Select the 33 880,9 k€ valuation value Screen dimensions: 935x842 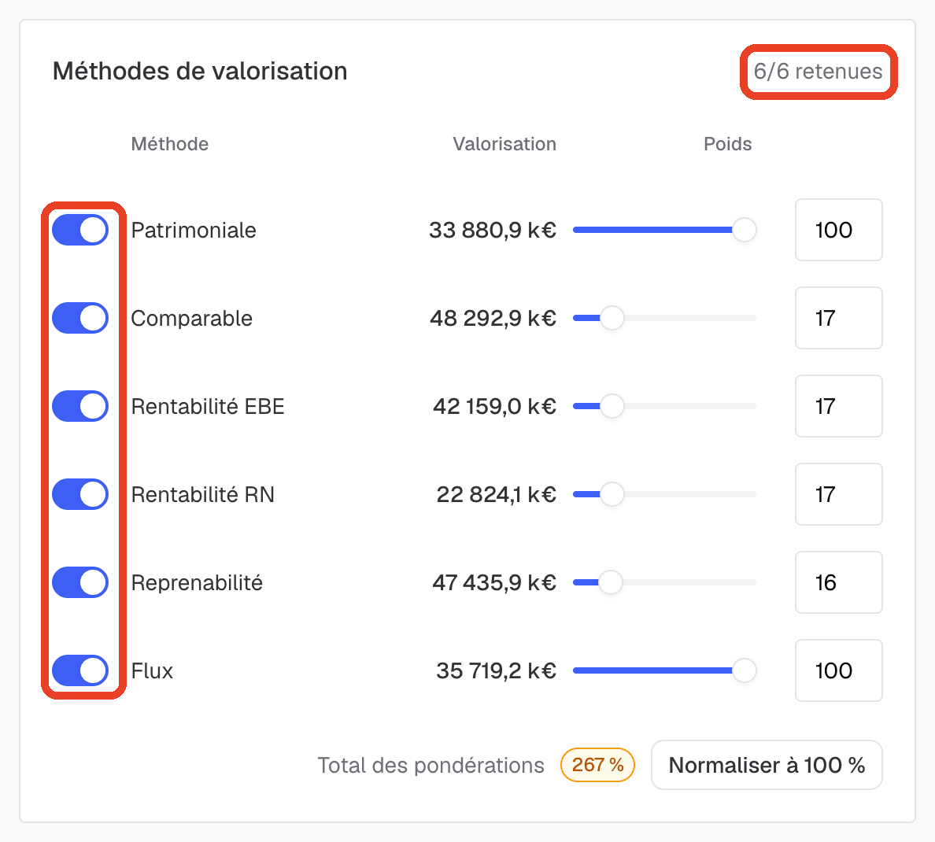tap(493, 231)
